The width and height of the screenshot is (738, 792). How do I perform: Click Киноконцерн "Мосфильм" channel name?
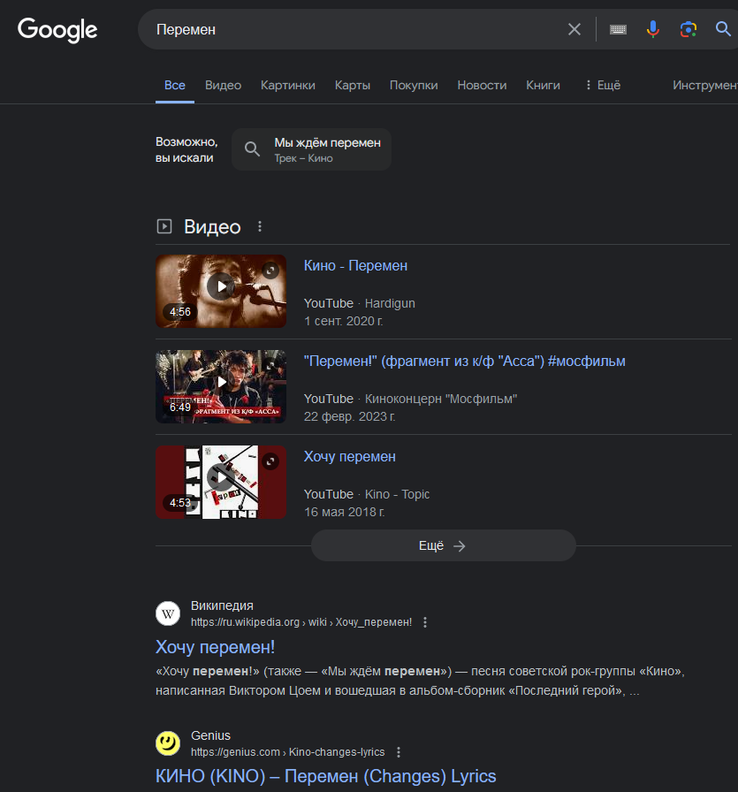click(441, 399)
